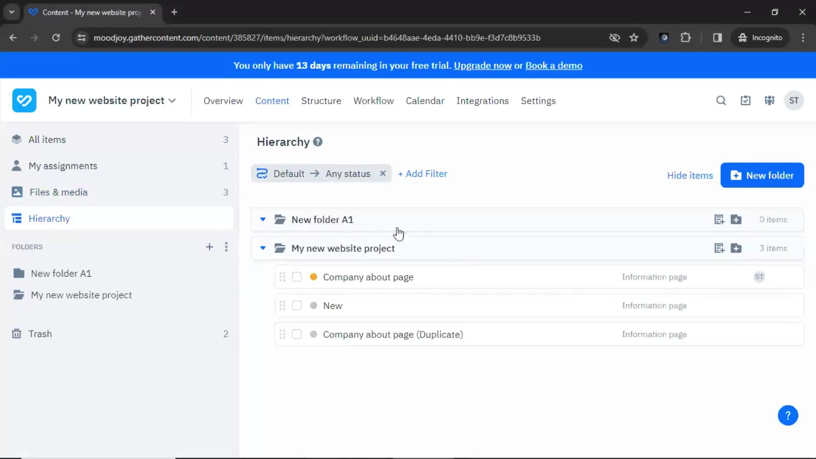Image resolution: width=816 pixels, height=459 pixels.
Task: Open Trash in sidebar
Action: coord(119,334)
